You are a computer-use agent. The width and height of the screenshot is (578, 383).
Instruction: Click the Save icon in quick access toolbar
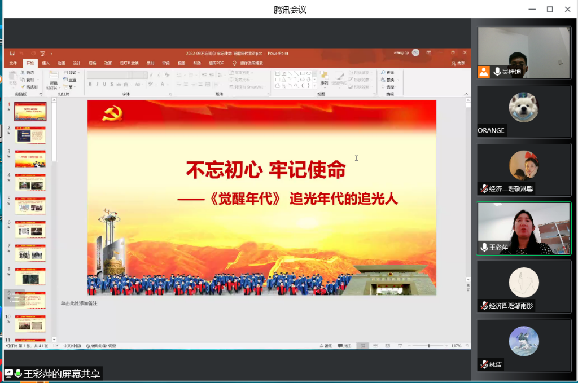point(12,53)
